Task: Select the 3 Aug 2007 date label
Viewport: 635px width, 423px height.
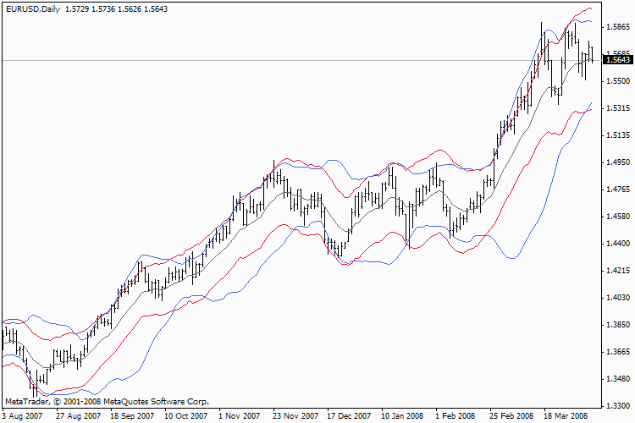Action: (x=22, y=415)
